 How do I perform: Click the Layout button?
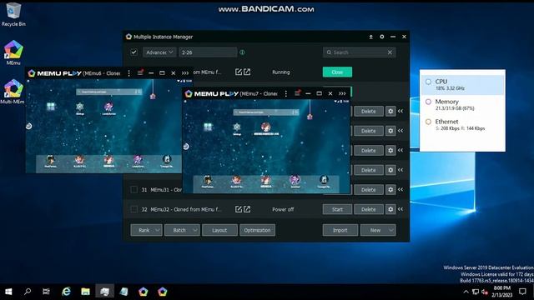click(x=219, y=230)
